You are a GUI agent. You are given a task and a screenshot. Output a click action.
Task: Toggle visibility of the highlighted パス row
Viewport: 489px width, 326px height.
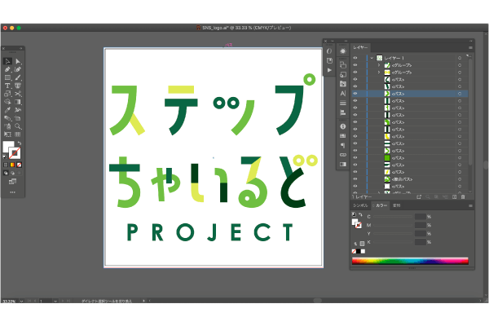pyautogui.click(x=355, y=94)
